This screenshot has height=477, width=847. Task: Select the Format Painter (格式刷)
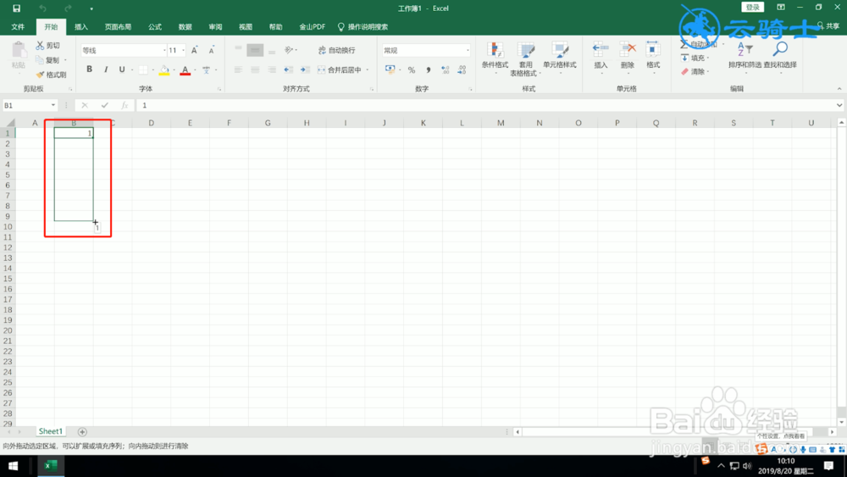click(52, 75)
